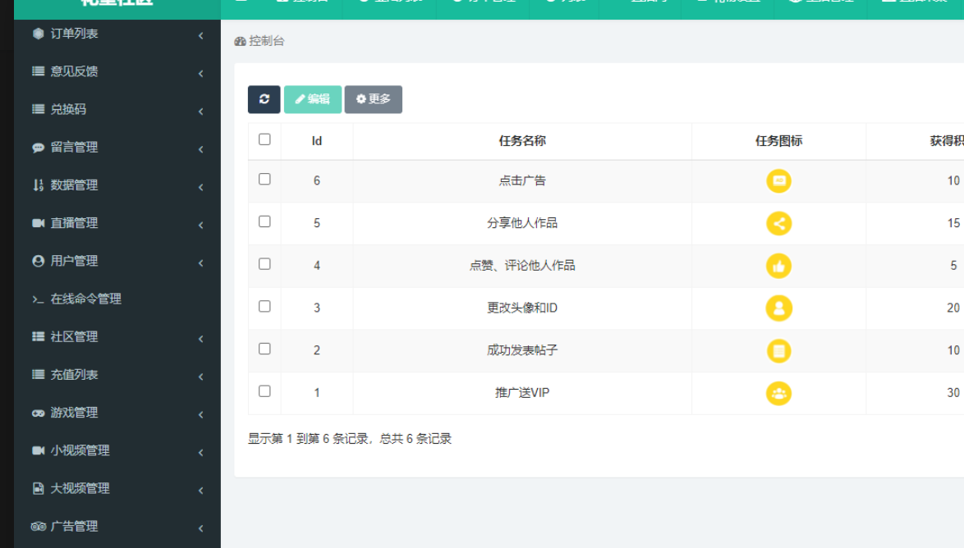
Task: Click the 编辑 edit button
Action: tap(312, 99)
